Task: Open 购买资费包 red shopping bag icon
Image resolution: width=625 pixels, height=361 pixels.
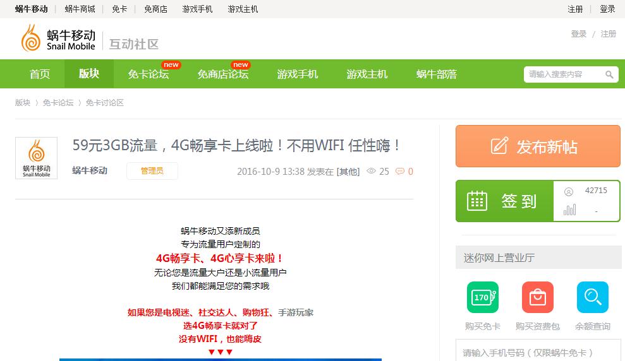Action: pyautogui.click(x=537, y=297)
